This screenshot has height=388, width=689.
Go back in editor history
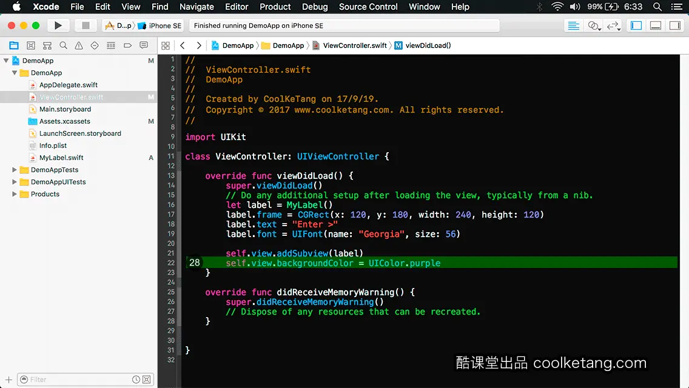pos(183,45)
